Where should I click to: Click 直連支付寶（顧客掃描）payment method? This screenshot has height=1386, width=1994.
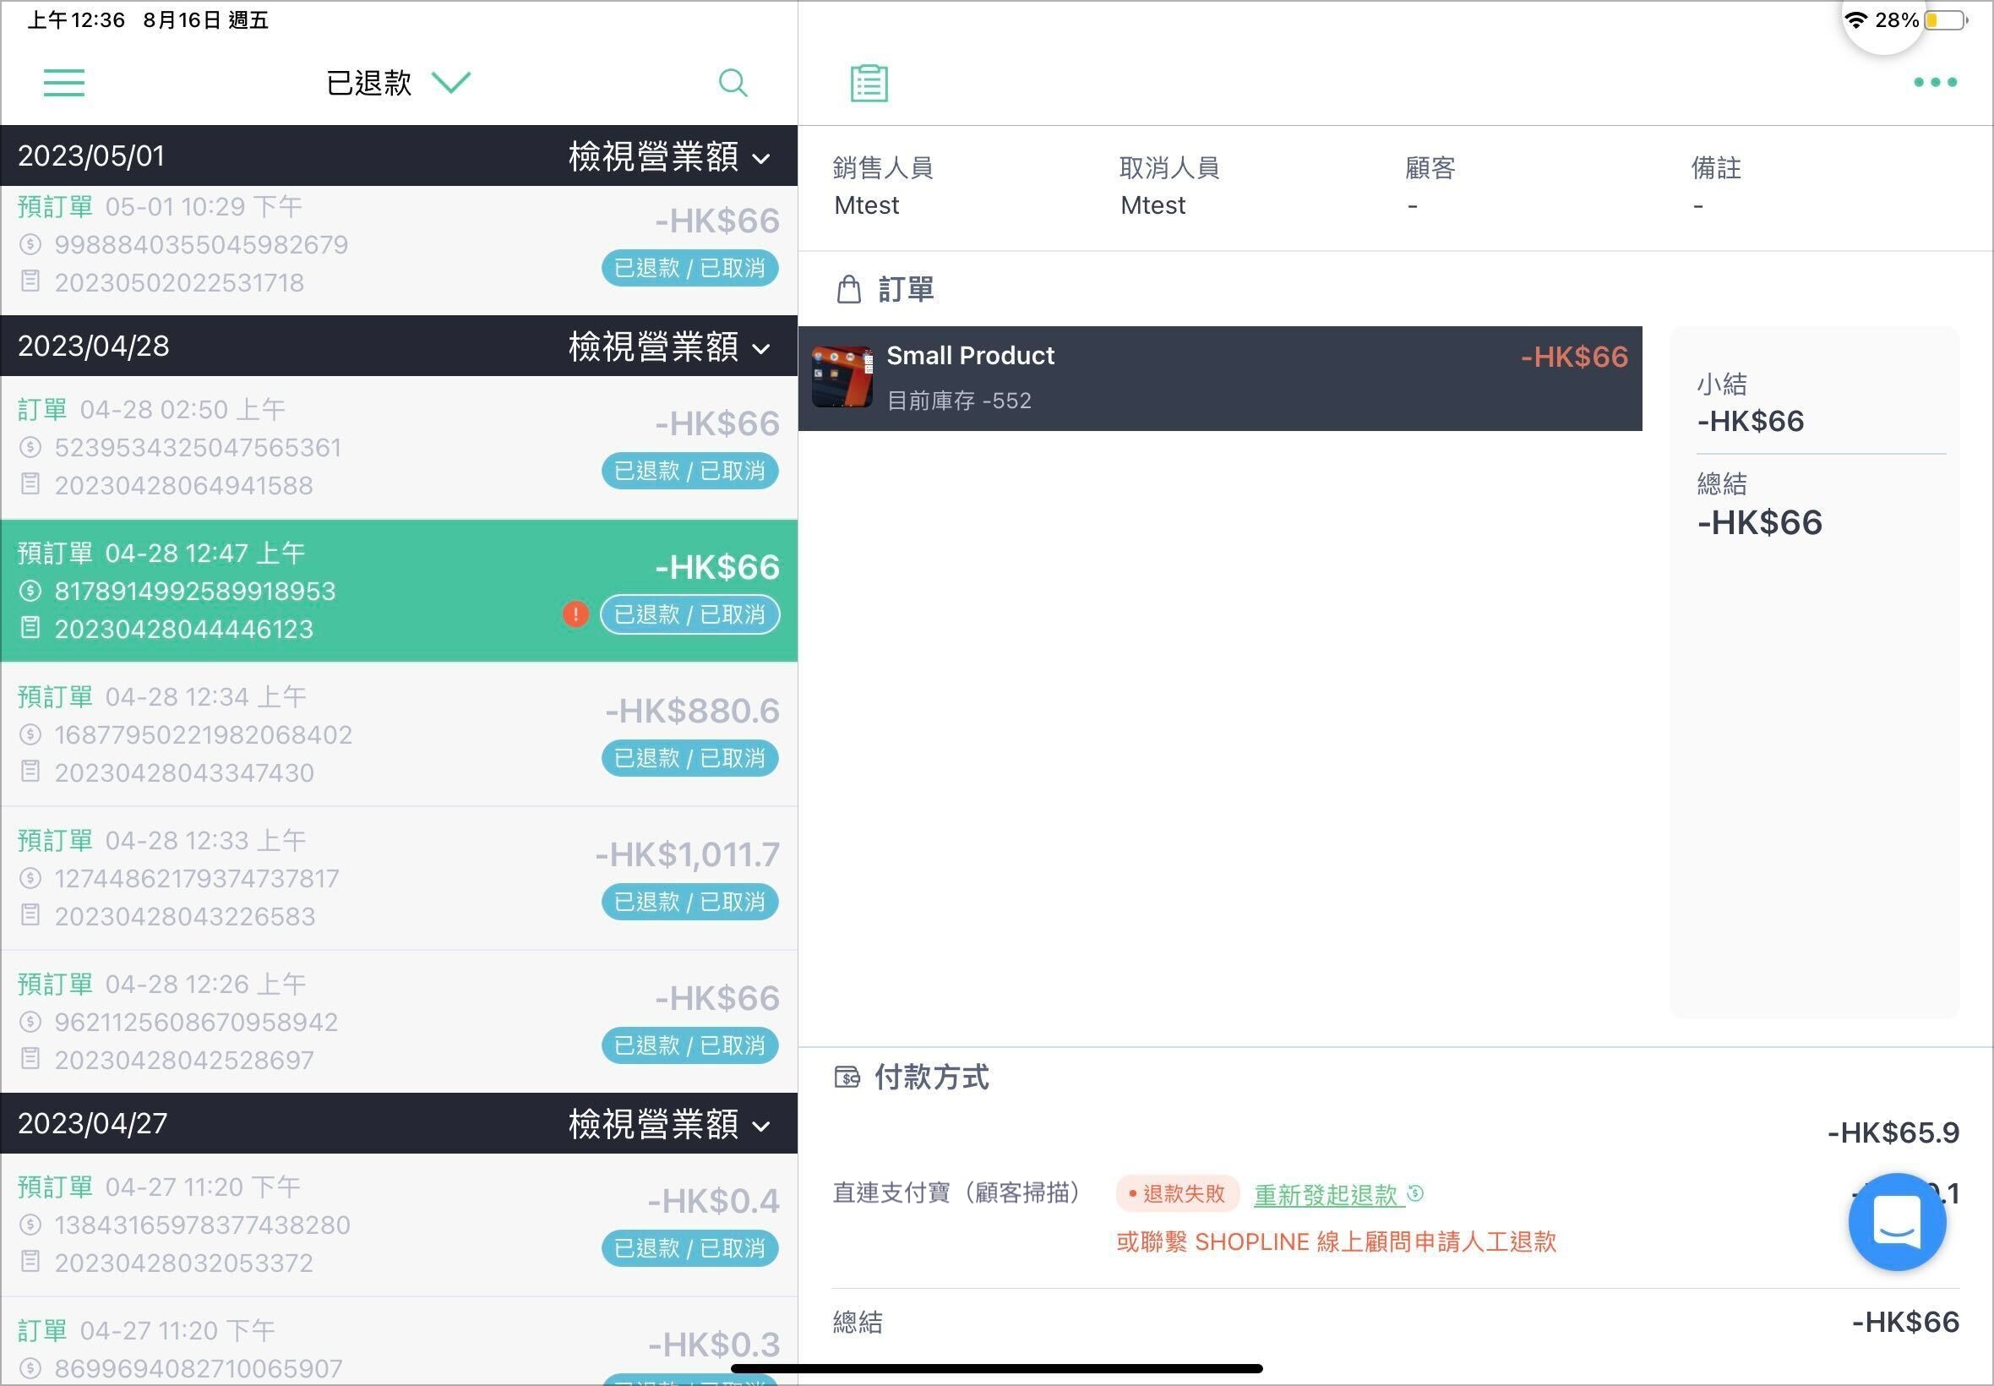point(956,1193)
